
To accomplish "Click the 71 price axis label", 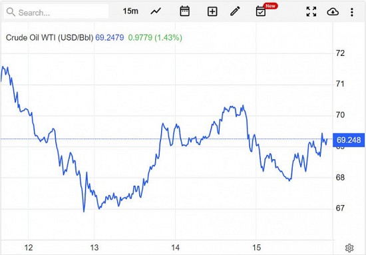I will click(340, 84).
